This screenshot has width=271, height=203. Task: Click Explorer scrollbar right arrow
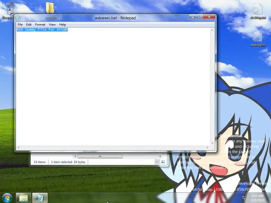[x=160, y=156]
